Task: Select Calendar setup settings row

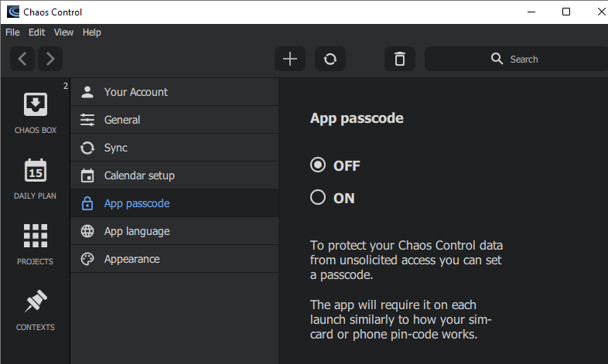Action: click(175, 175)
